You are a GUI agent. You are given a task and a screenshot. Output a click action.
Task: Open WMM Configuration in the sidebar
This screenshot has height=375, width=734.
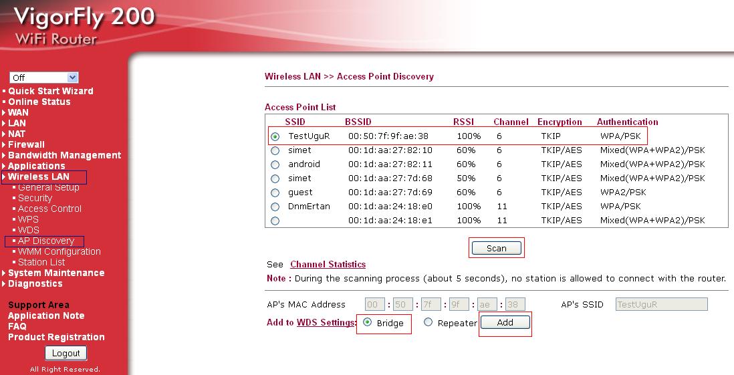tap(59, 251)
